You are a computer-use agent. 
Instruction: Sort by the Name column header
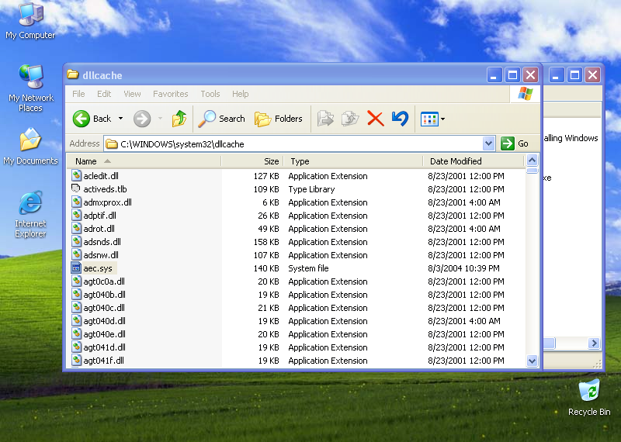coord(144,161)
